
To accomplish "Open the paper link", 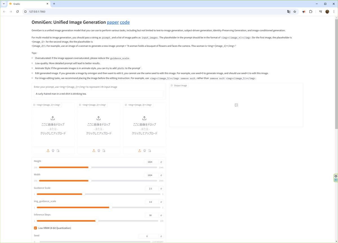I will pyautogui.click(x=113, y=22).
